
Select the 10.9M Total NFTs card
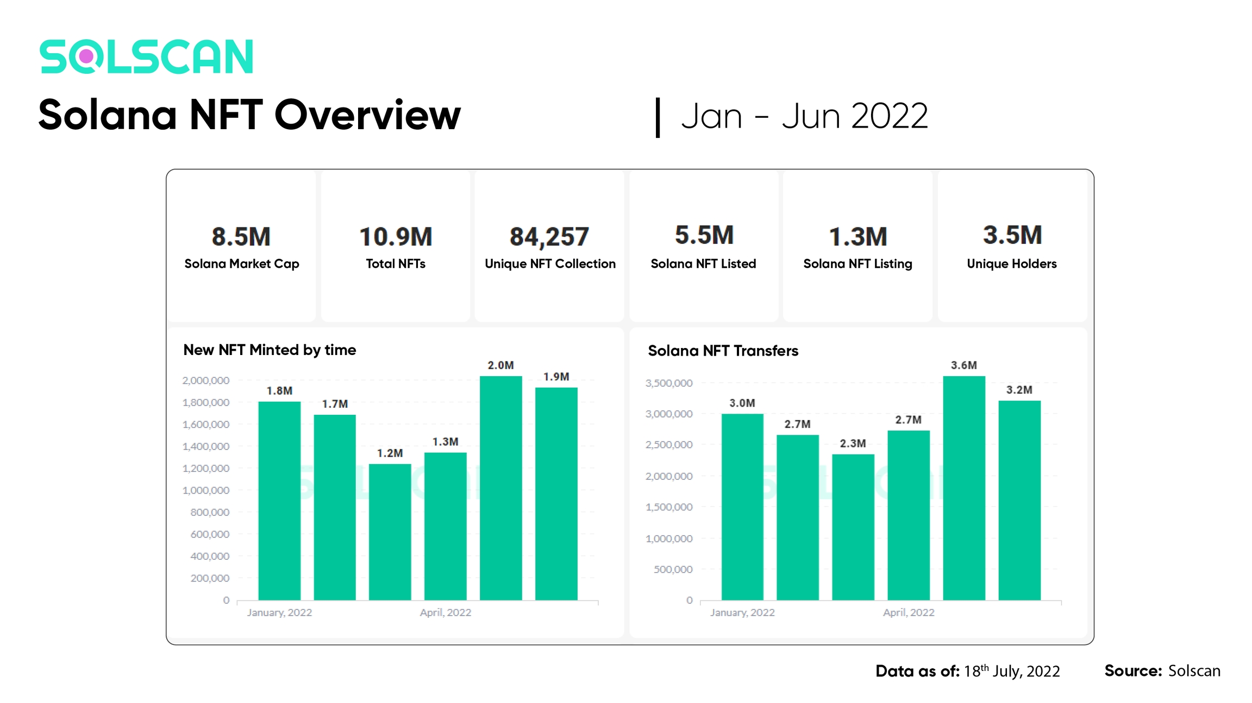(x=395, y=247)
